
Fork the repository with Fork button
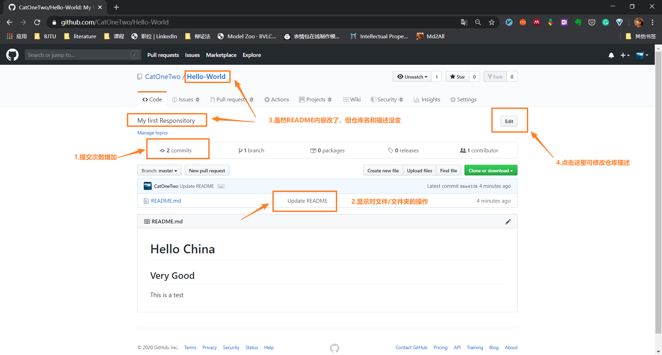click(495, 77)
